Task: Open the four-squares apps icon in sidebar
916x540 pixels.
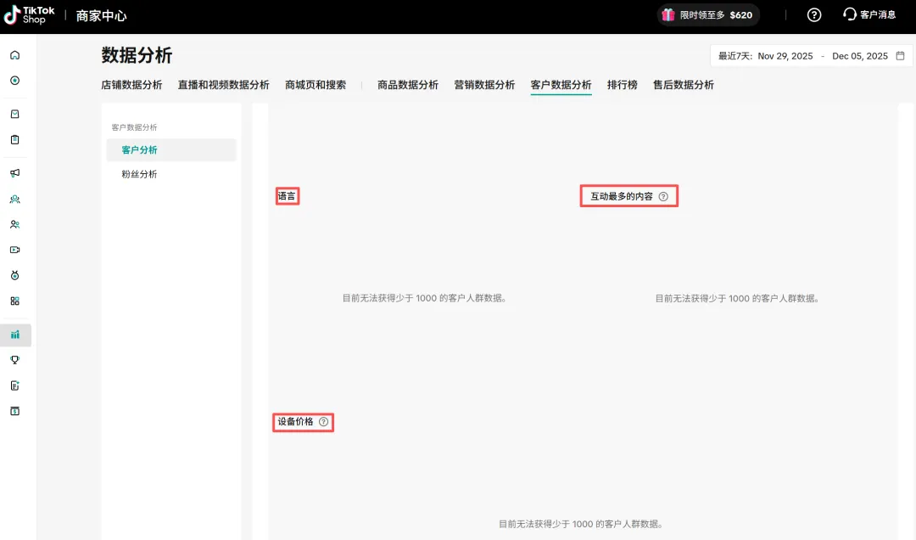Action: pos(14,301)
